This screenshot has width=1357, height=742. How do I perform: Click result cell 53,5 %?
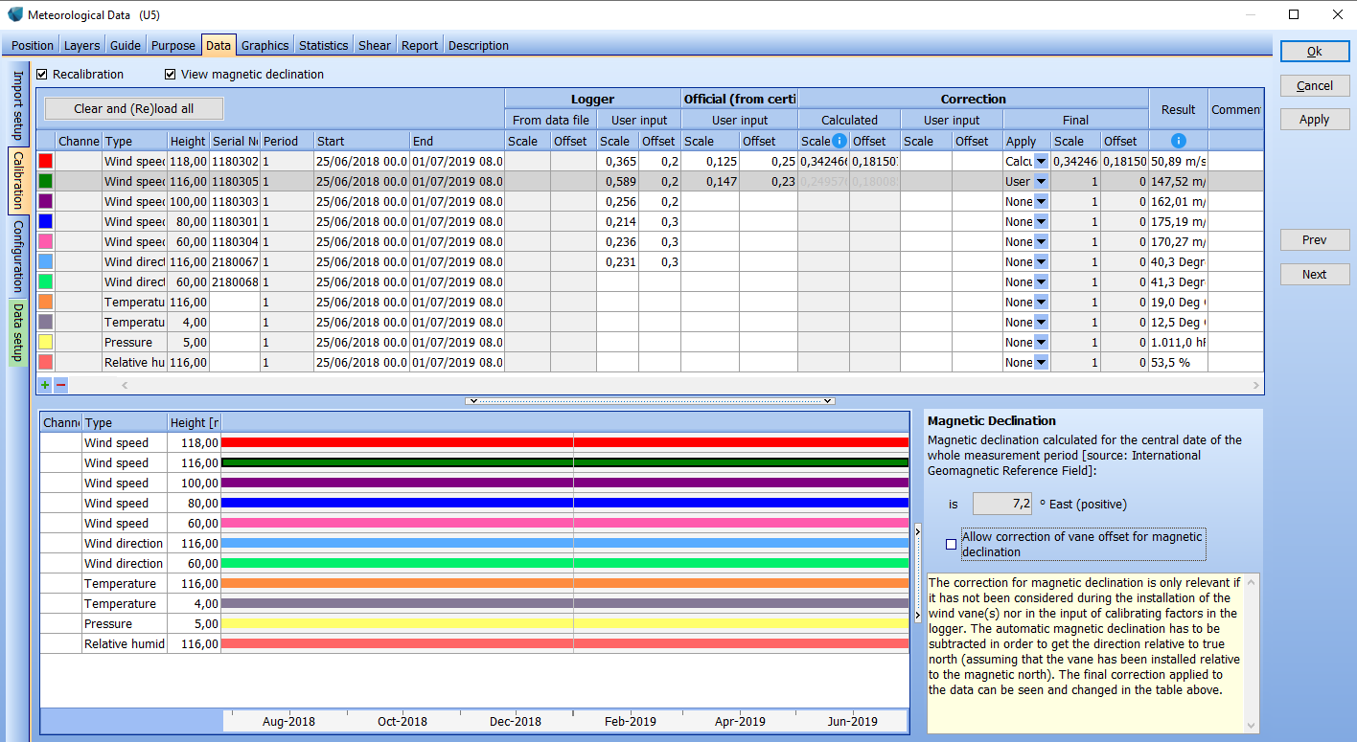[1178, 363]
